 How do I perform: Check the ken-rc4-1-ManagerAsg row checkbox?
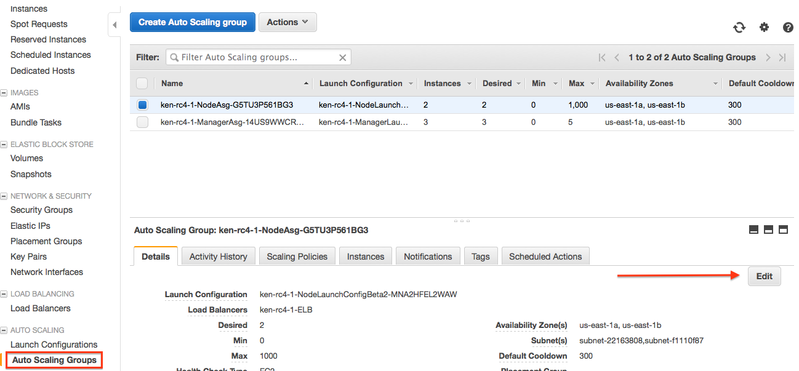click(142, 122)
